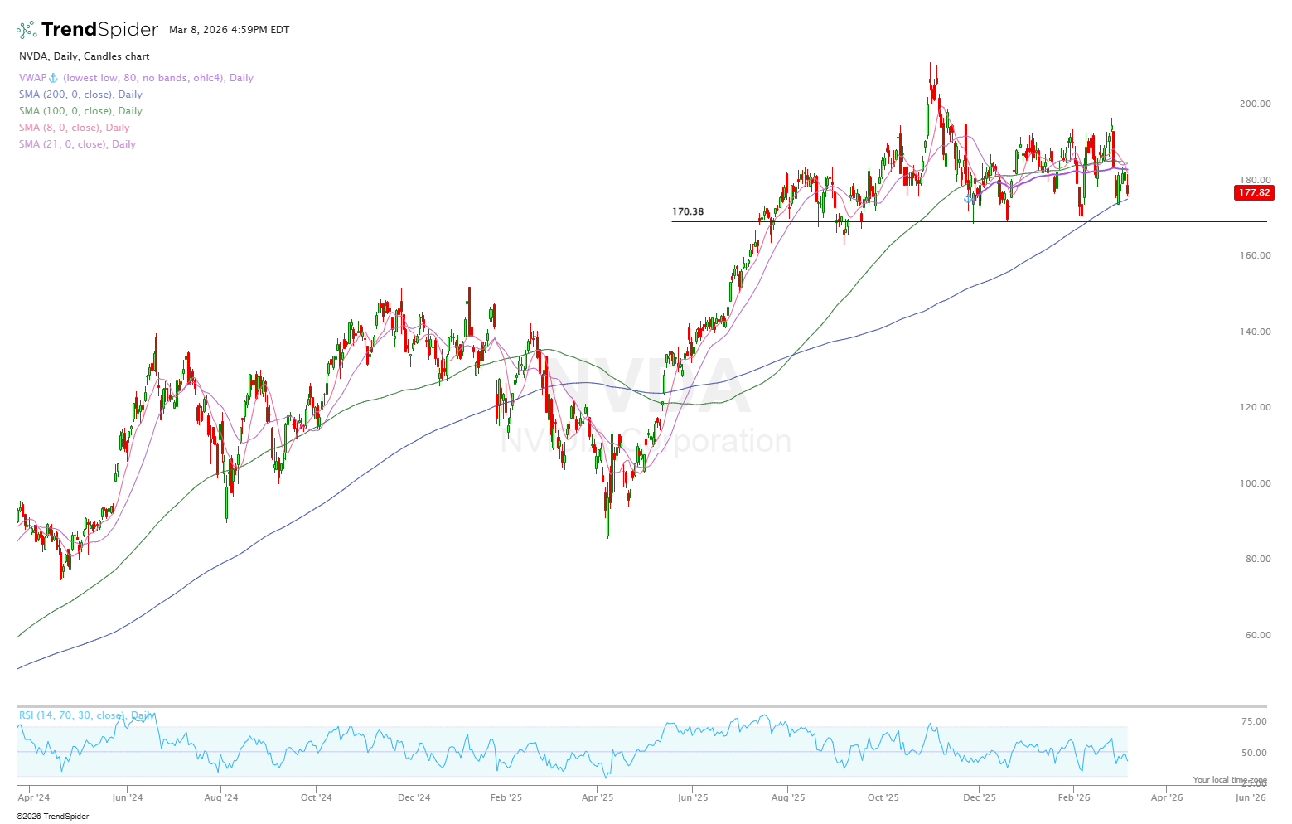This screenshot has height=824, width=1292.
Task: Click the red 177.82 current price tag
Action: pos(1254,193)
